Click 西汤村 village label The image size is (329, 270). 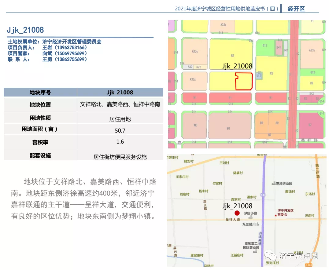pos(290,192)
